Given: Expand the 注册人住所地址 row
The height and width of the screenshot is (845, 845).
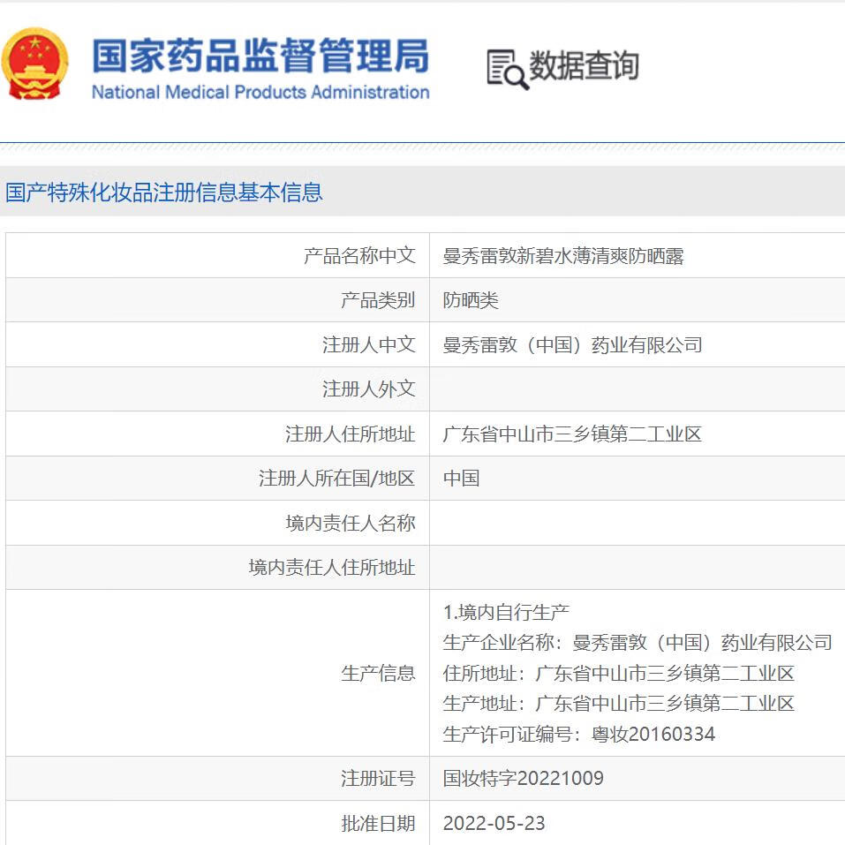Looking at the screenshot, I should click(x=422, y=433).
